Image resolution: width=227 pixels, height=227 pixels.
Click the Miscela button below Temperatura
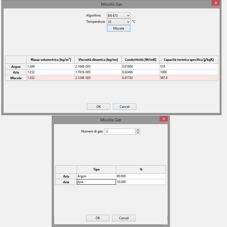tap(119, 28)
